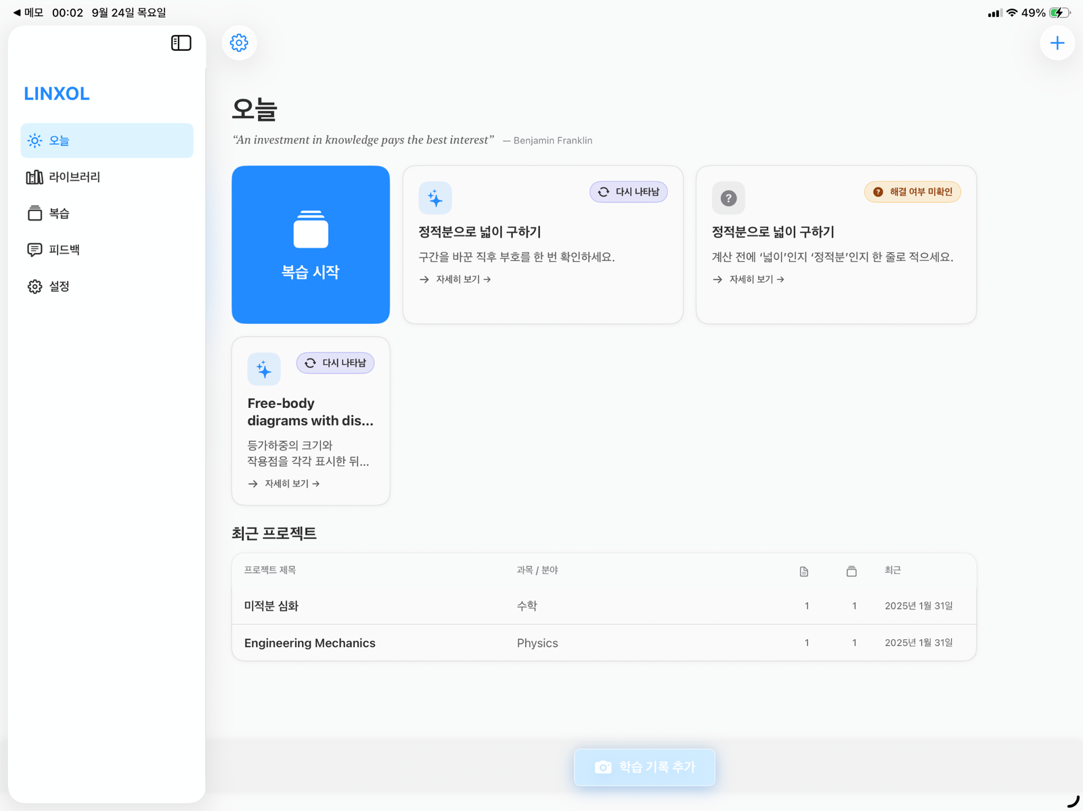The height and width of the screenshot is (811, 1083).
Task: Open the 미적분 심화 project row
Action: [x=604, y=606]
